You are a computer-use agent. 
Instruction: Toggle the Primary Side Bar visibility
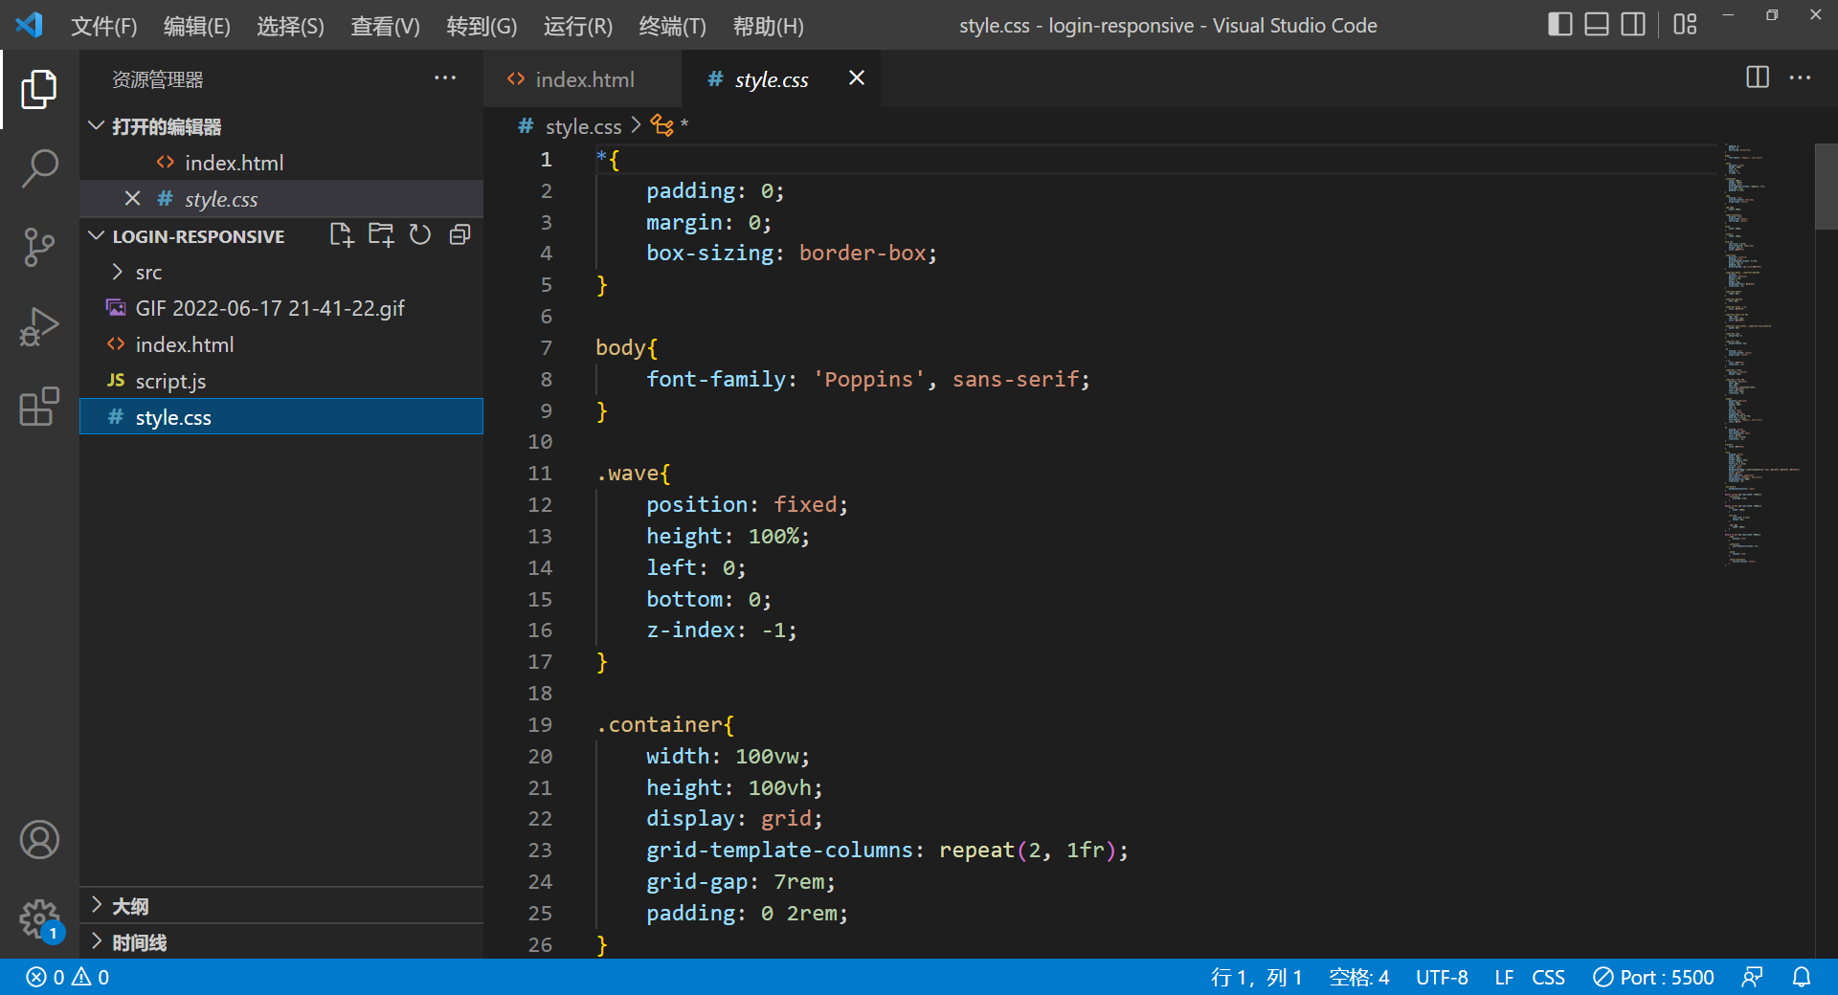(x=1559, y=24)
